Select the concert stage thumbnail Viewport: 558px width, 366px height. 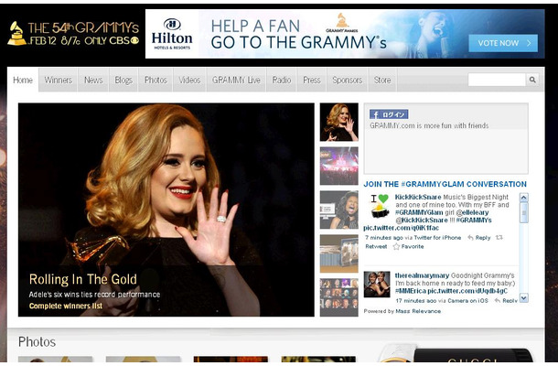pos(338,166)
